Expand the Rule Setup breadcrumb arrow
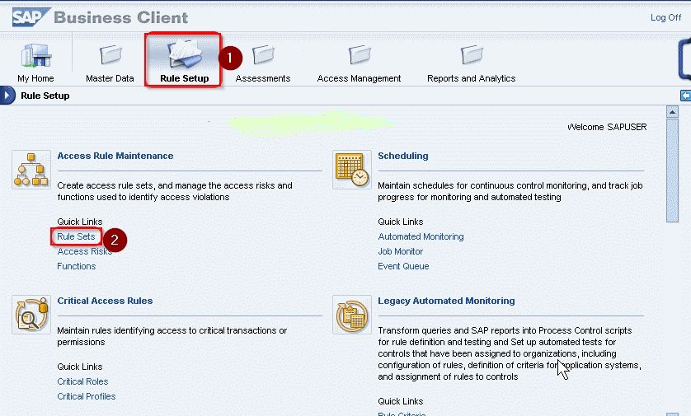This screenshot has height=416, width=691. 7,96
